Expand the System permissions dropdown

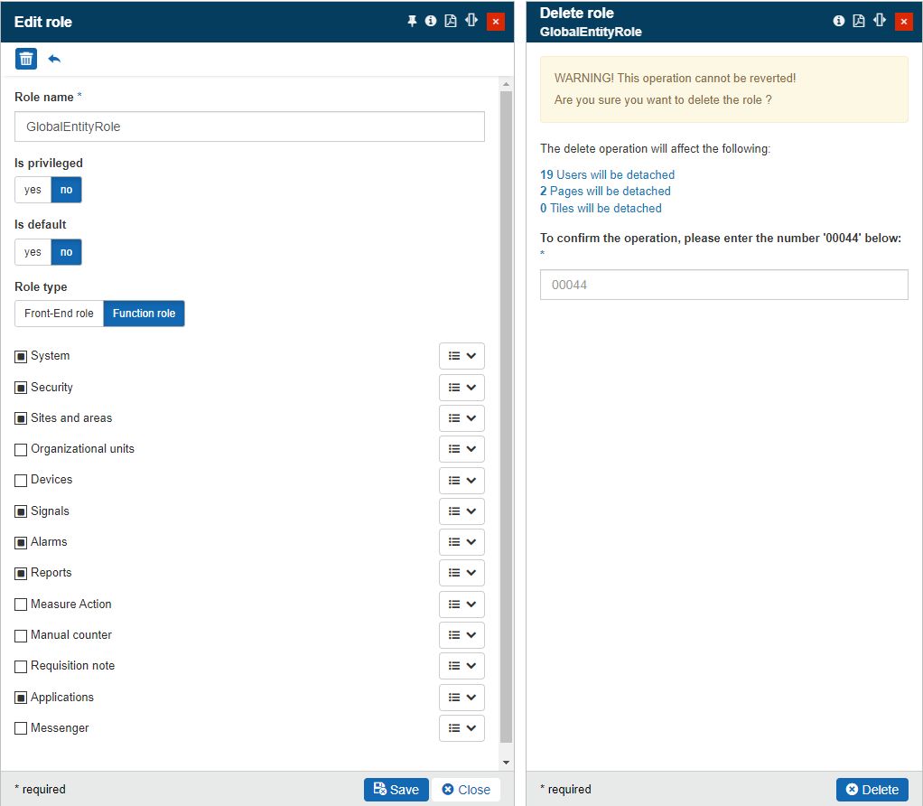coord(461,356)
